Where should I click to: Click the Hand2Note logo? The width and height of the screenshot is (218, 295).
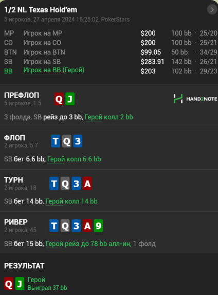tap(195, 99)
